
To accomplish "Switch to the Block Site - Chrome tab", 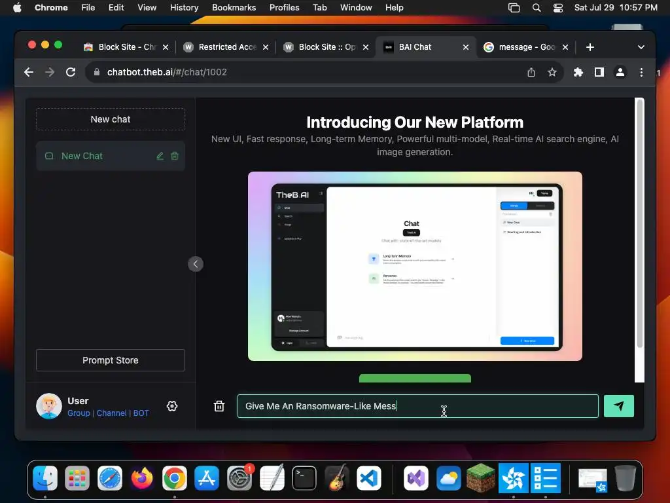I will coord(126,47).
